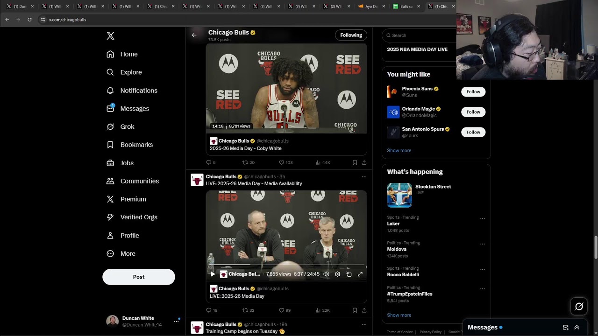Follow the Phoenix Suns account
The height and width of the screenshot is (336, 598).
[x=473, y=91]
